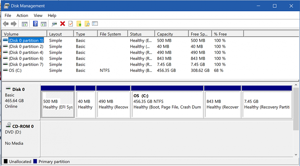Click the Back arrow toolbar icon
The height and width of the screenshot is (166, 300).
(6, 24)
